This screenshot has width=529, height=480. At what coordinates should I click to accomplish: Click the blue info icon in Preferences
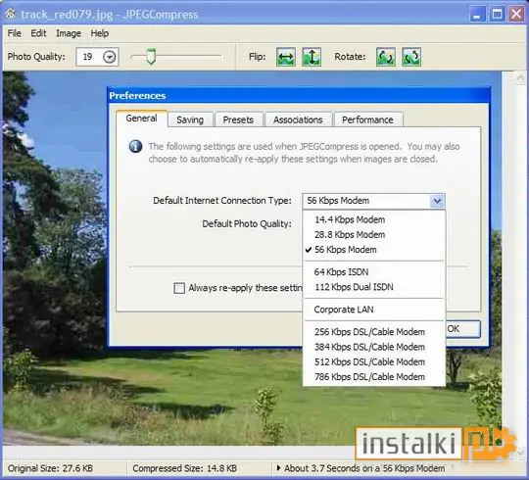tap(135, 146)
